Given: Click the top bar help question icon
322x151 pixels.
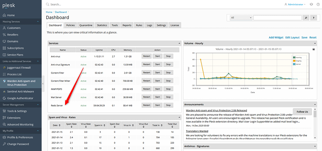Looking at the screenshot, I should (318, 4).
